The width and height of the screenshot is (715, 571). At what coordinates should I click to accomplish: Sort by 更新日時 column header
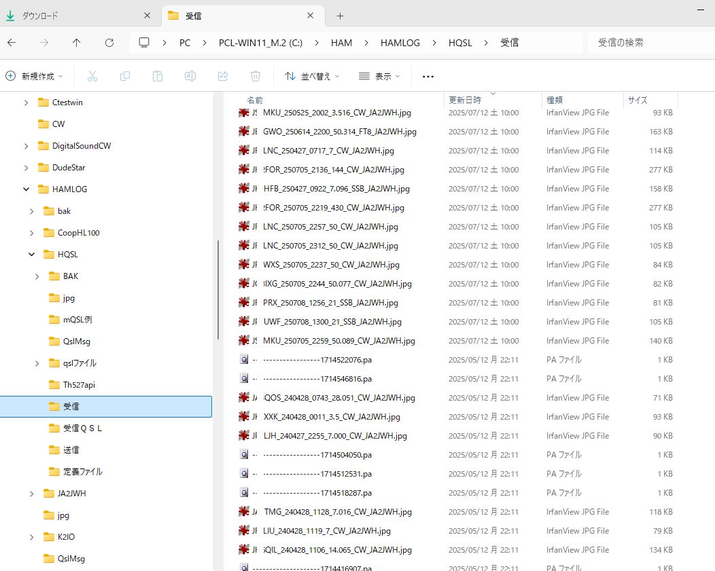click(465, 100)
